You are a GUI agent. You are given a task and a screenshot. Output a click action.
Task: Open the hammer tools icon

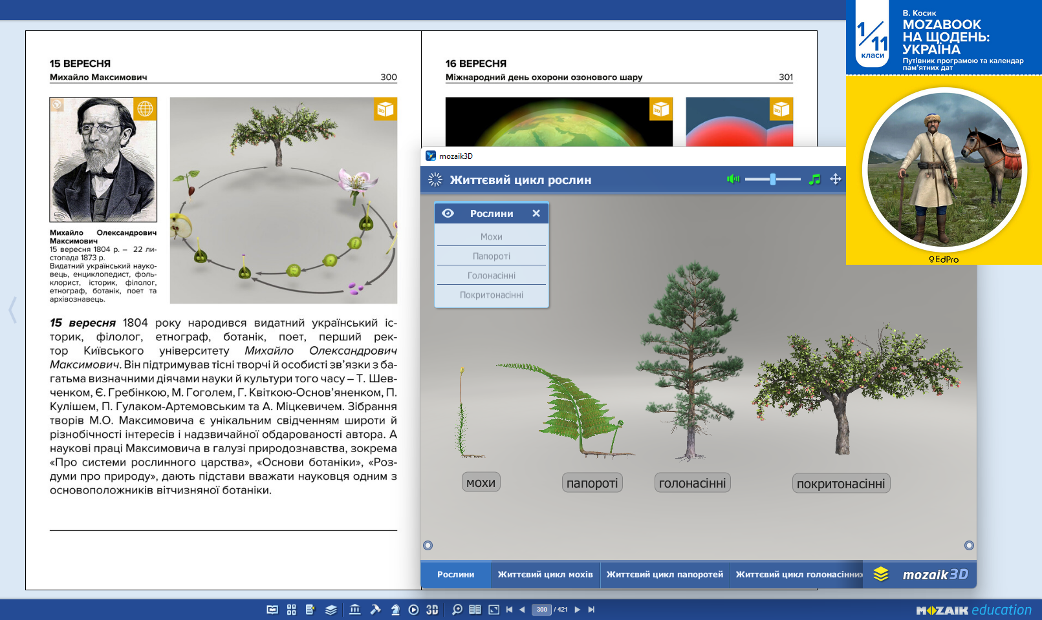click(x=375, y=610)
